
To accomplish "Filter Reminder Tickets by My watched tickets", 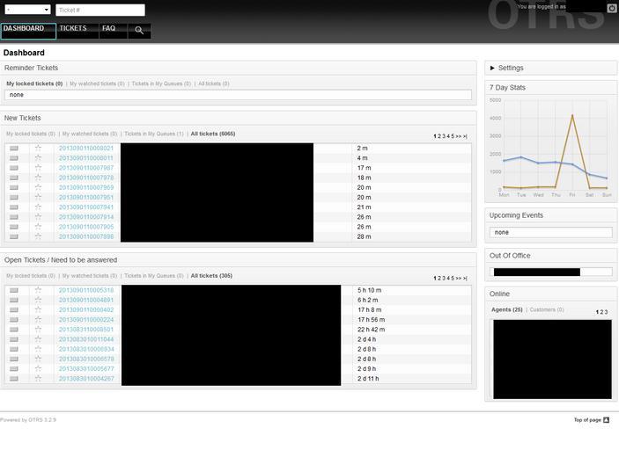I will pyautogui.click(x=97, y=83).
